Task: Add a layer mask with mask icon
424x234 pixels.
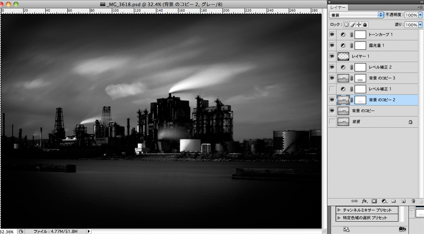Action: 374,201
